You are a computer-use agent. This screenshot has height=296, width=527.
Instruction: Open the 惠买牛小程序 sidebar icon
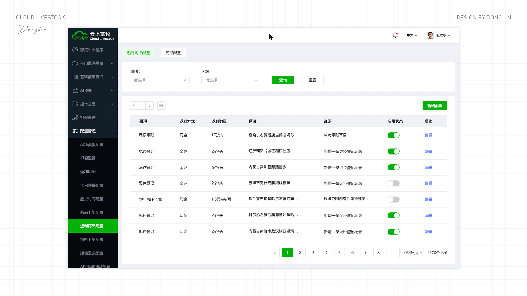[75, 50]
